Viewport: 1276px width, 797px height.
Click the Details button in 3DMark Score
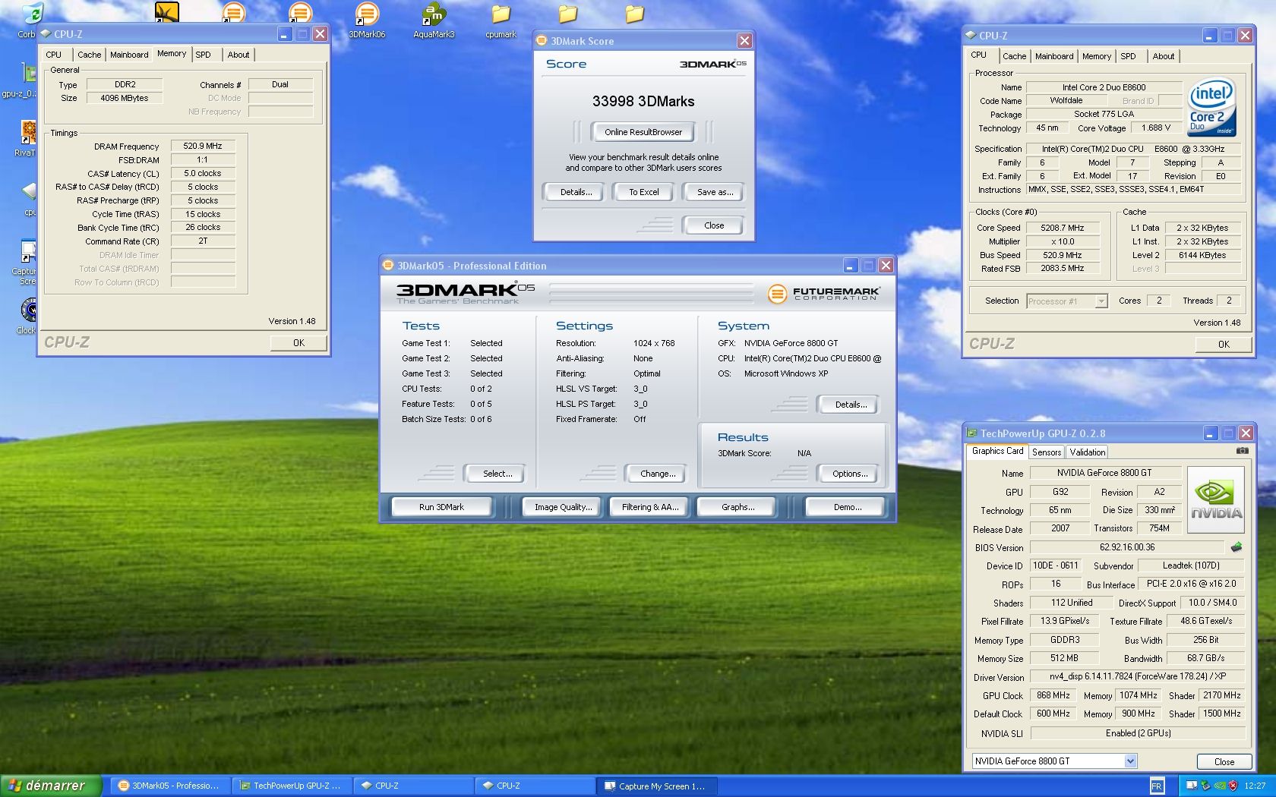pos(576,192)
